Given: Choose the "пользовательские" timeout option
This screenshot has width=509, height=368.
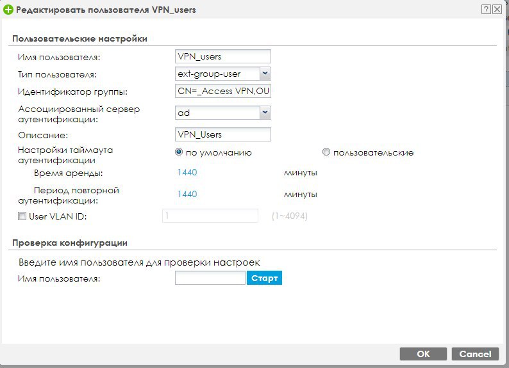Looking at the screenshot, I should (326, 152).
